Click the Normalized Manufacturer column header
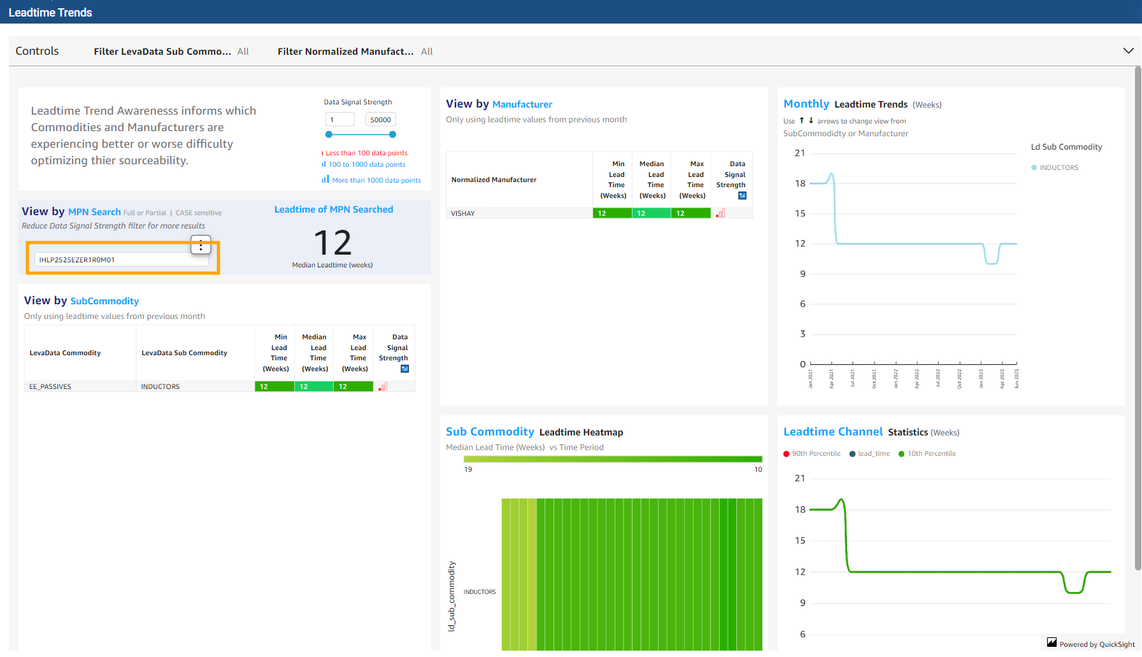Screen dimensions: 1142x657 click(x=494, y=180)
